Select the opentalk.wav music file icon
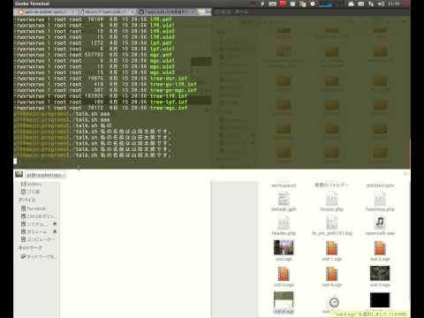 click(380, 223)
